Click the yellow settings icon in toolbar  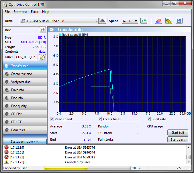[169, 21]
